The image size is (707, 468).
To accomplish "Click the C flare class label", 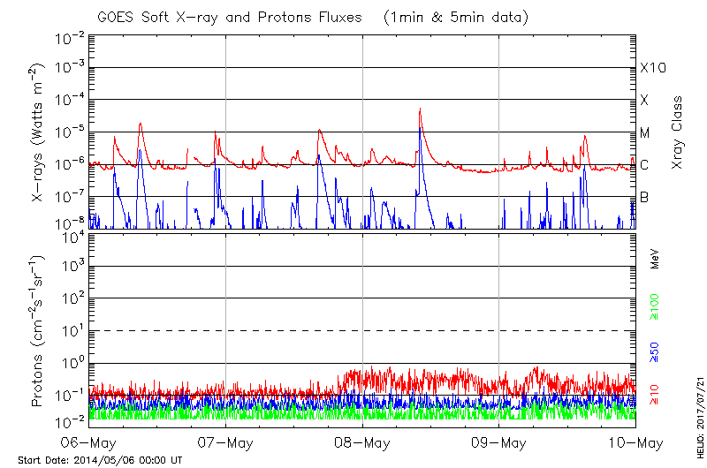I will click(645, 165).
